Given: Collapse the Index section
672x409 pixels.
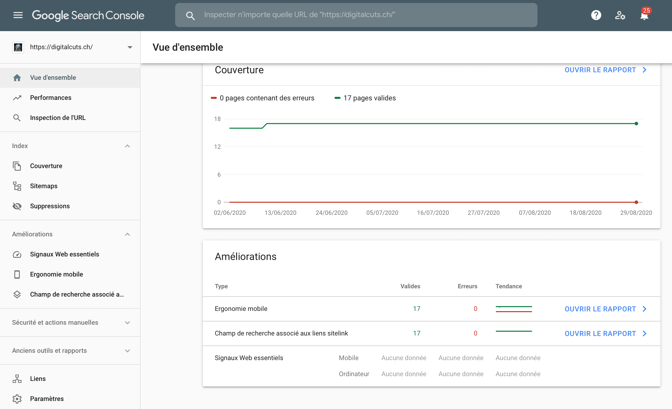Looking at the screenshot, I should 127,146.
